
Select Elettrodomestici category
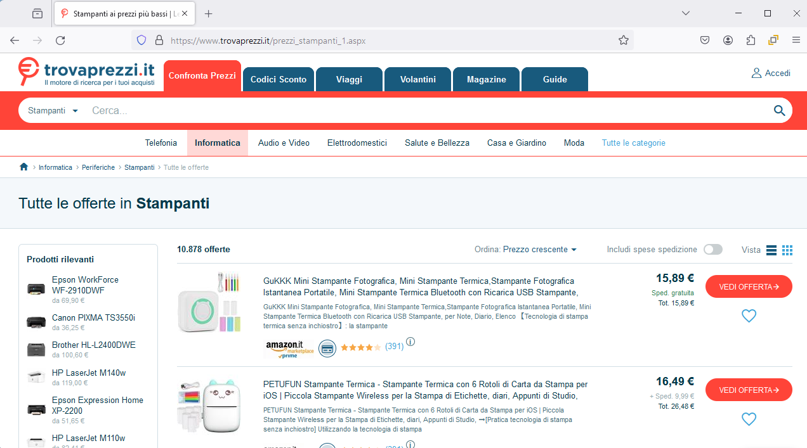357,143
